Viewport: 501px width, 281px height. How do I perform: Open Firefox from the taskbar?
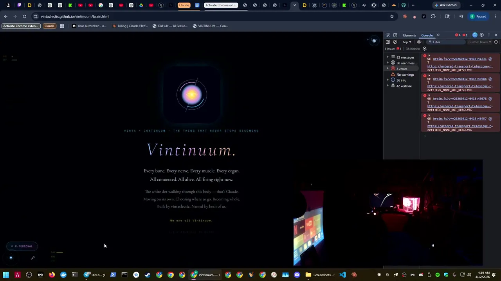coord(52,275)
